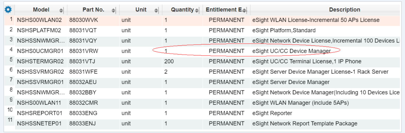The height and width of the screenshot is (133, 405).
Task: Click part number 88031VRW
Action: pyautogui.click(x=84, y=51)
